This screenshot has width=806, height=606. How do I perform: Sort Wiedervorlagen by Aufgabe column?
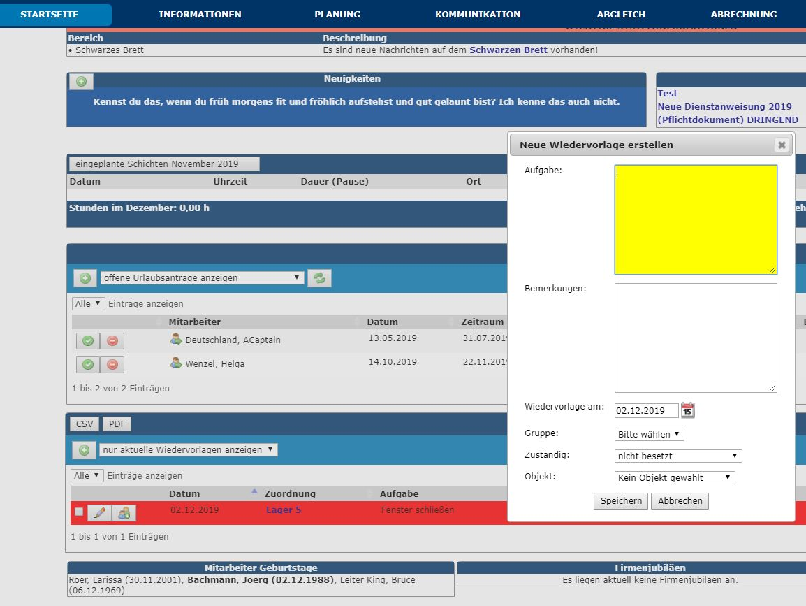tap(399, 494)
